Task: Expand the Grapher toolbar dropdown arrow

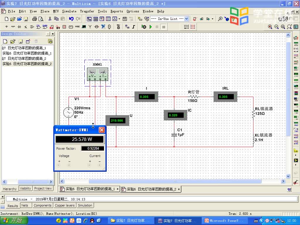Action: click(x=120, y=19)
